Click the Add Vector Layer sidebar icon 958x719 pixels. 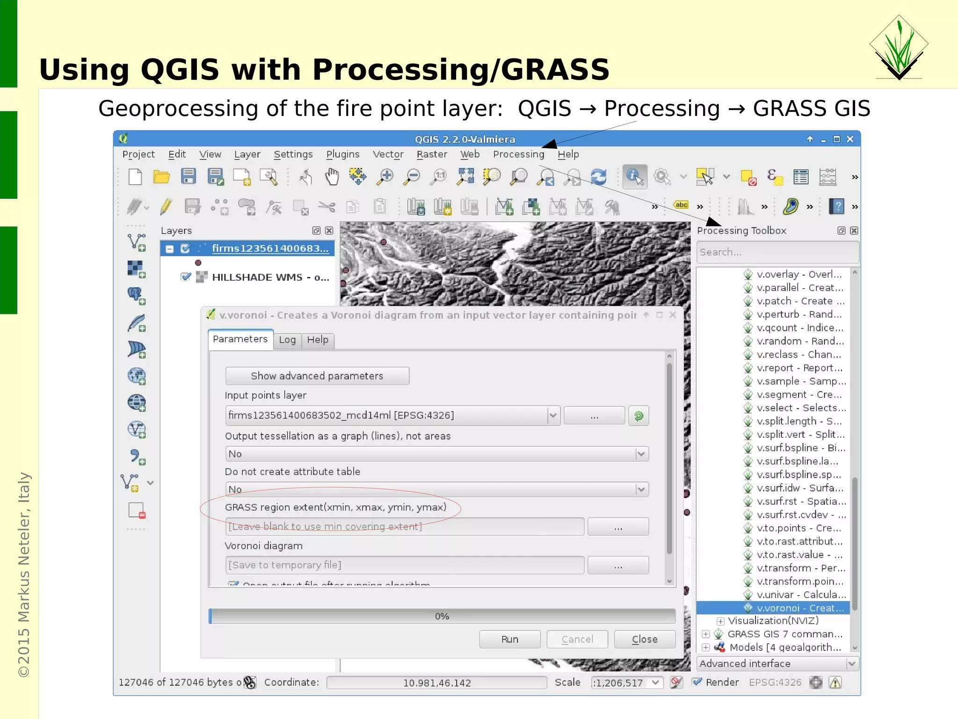136,242
